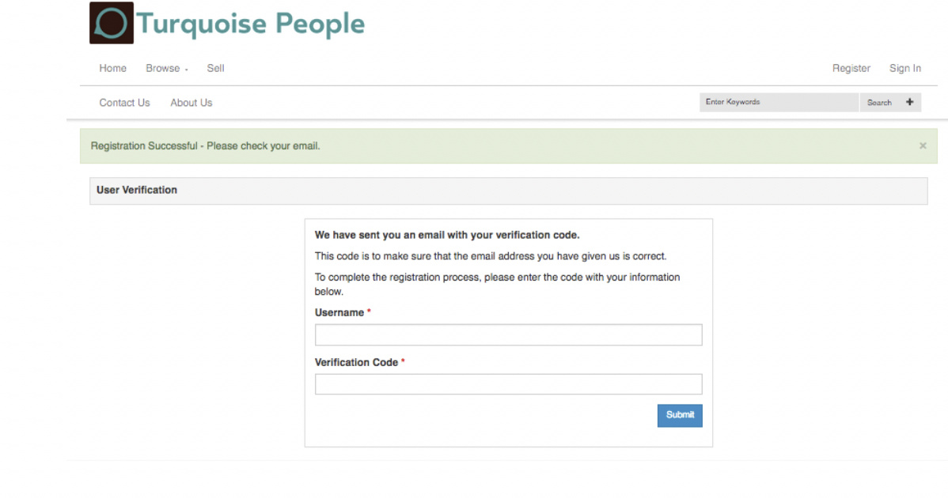Click the plus icon beside Search
Screen dimensions: 948x498
(x=909, y=102)
